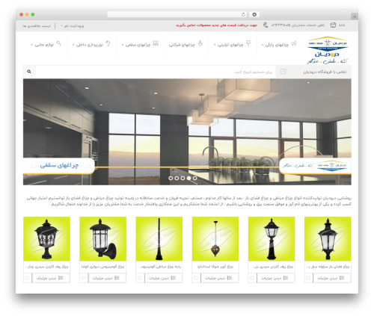Click the round icon right of address bar
Viewport: 374px width, 316px height.
(254, 14)
